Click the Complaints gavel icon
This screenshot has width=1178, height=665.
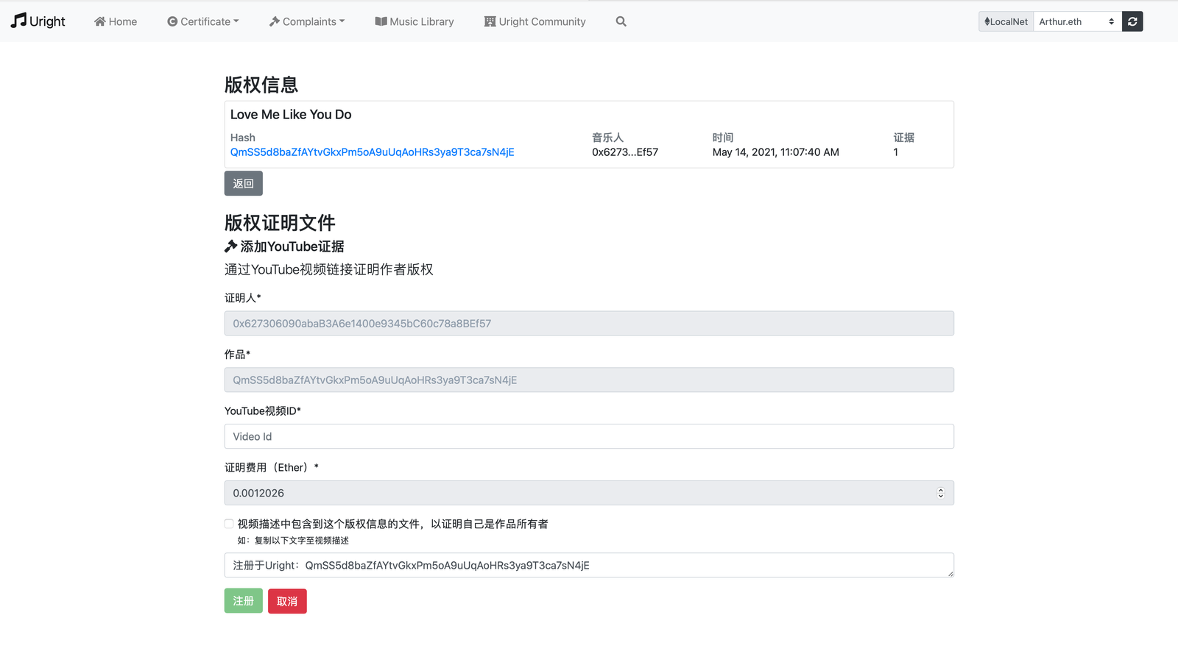[275, 21]
